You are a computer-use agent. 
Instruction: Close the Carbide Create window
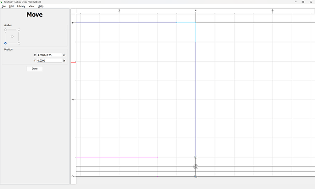[x=311, y=2]
